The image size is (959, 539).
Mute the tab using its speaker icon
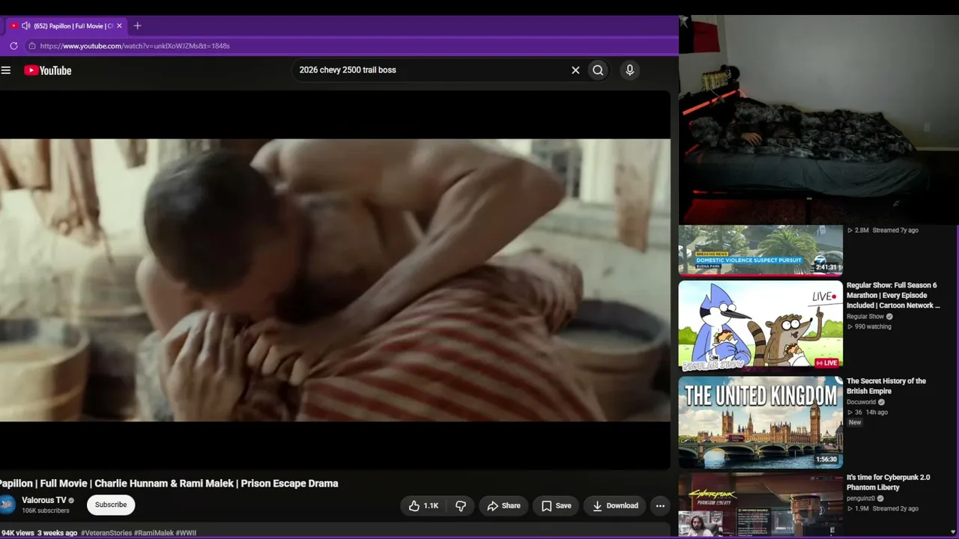coord(26,25)
